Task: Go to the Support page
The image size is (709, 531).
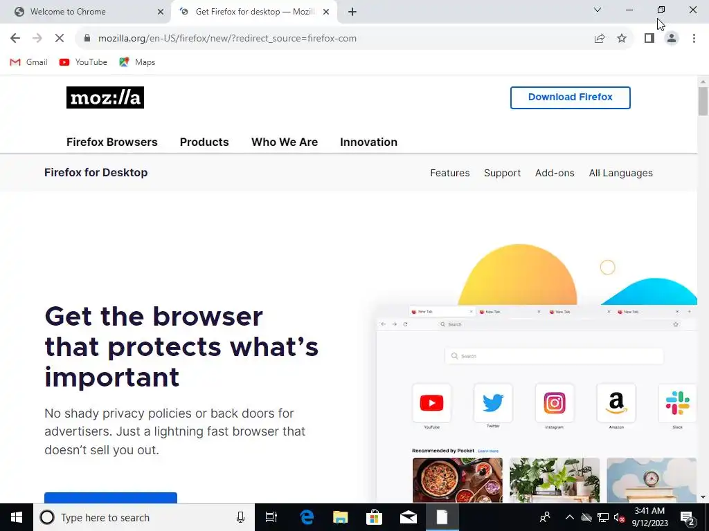Action: (503, 173)
